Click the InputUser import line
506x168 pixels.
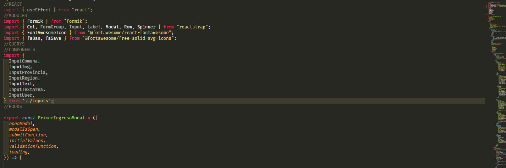(21, 95)
